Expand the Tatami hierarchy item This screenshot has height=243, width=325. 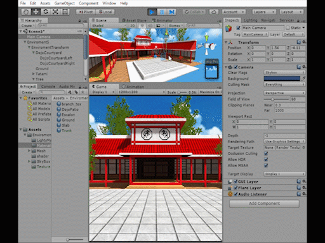coord(34,74)
